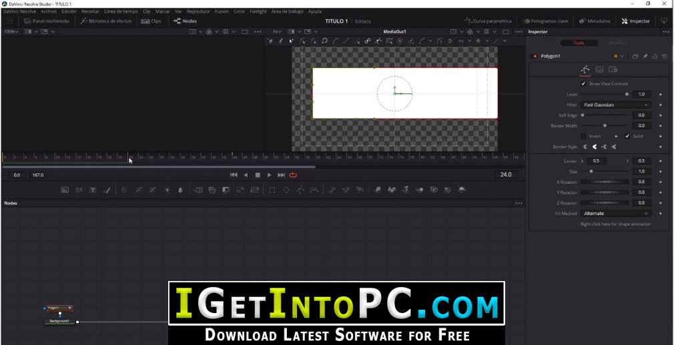Add a Text 3D node
The height and width of the screenshot is (345, 674).
(x=405, y=190)
